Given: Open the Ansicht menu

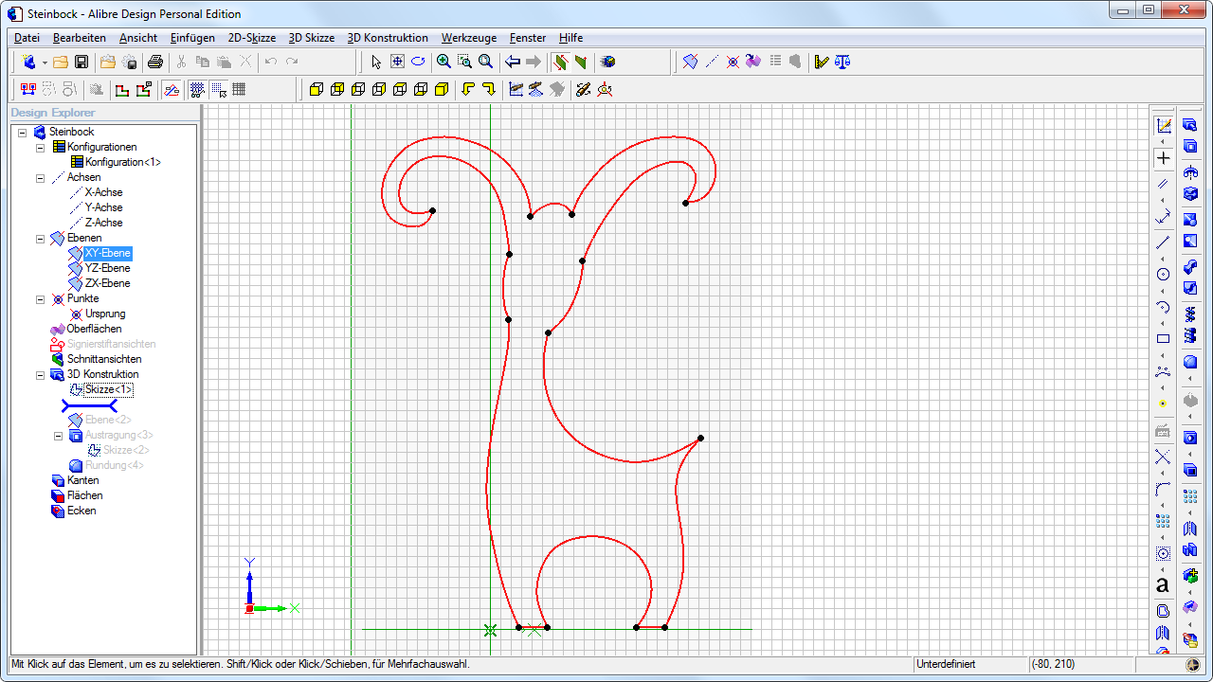Looking at the screenshot, I should (x=138, y=38).
